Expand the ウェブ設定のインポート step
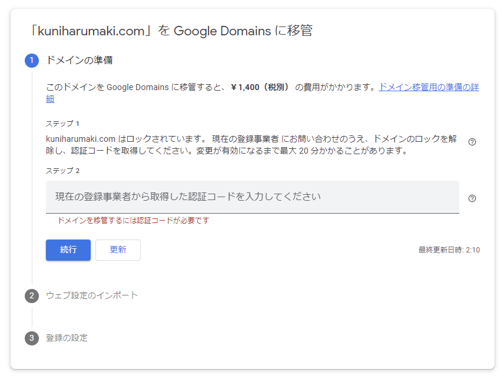The width and height of the screenshot is (504, 379). 92,295
